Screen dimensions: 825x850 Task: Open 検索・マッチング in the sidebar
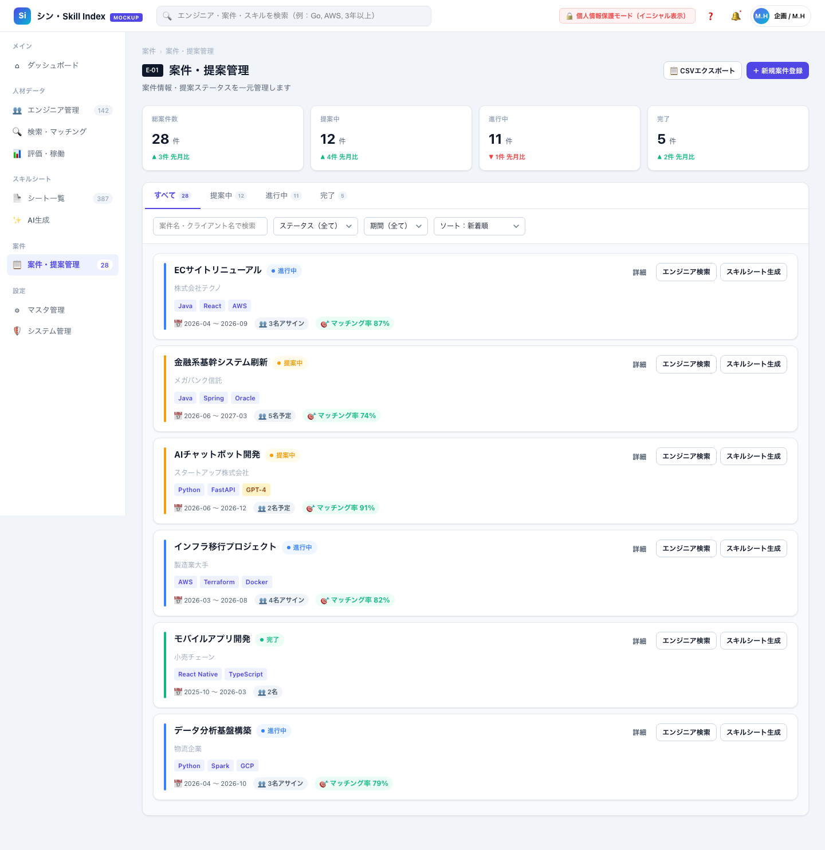point(63,132)
